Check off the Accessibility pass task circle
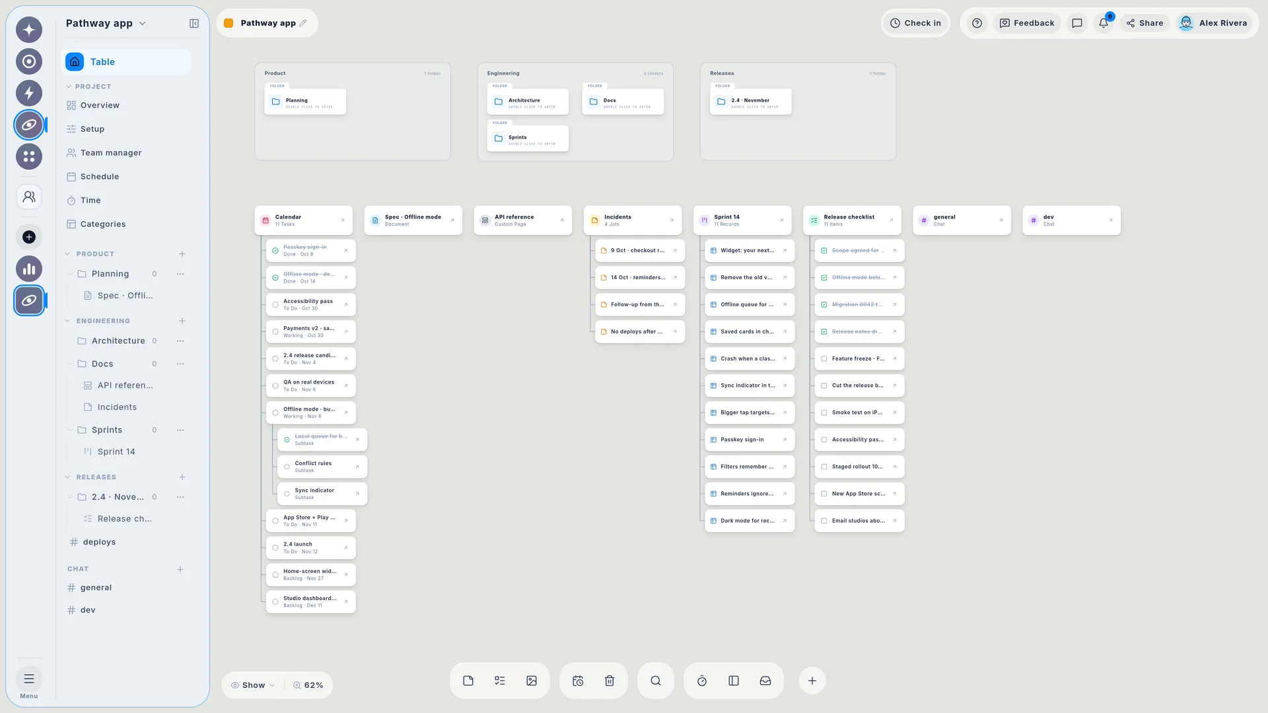The width and height of the screenshot is (1268, 713). pyautogui.click(x=275, y=305)
